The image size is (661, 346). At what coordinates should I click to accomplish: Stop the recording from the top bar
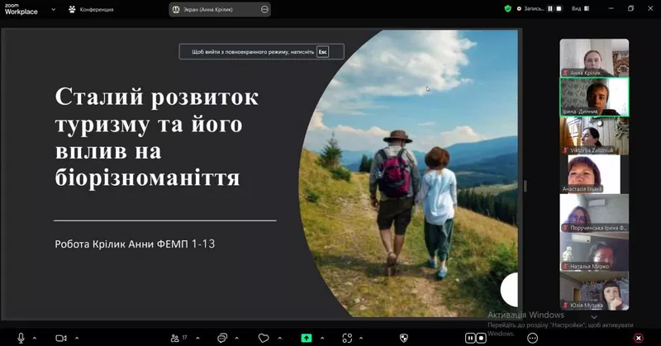coord(559,8)
